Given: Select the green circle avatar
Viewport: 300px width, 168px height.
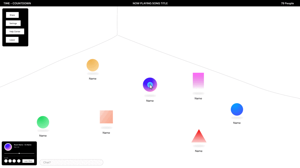Looking at the screenshot, I should click(43, 122).
